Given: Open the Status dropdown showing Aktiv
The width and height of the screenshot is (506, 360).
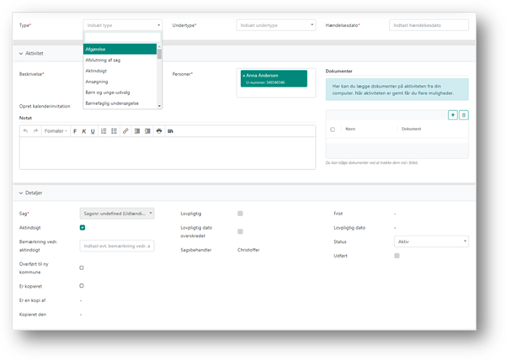Looking at the screenshot, I should click(x=431, y=241).
